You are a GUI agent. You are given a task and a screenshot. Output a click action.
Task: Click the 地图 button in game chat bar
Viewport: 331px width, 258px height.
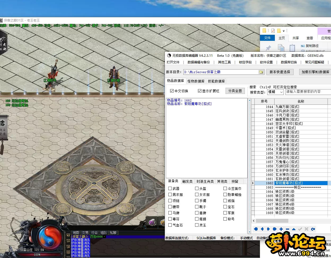[76, 233]
